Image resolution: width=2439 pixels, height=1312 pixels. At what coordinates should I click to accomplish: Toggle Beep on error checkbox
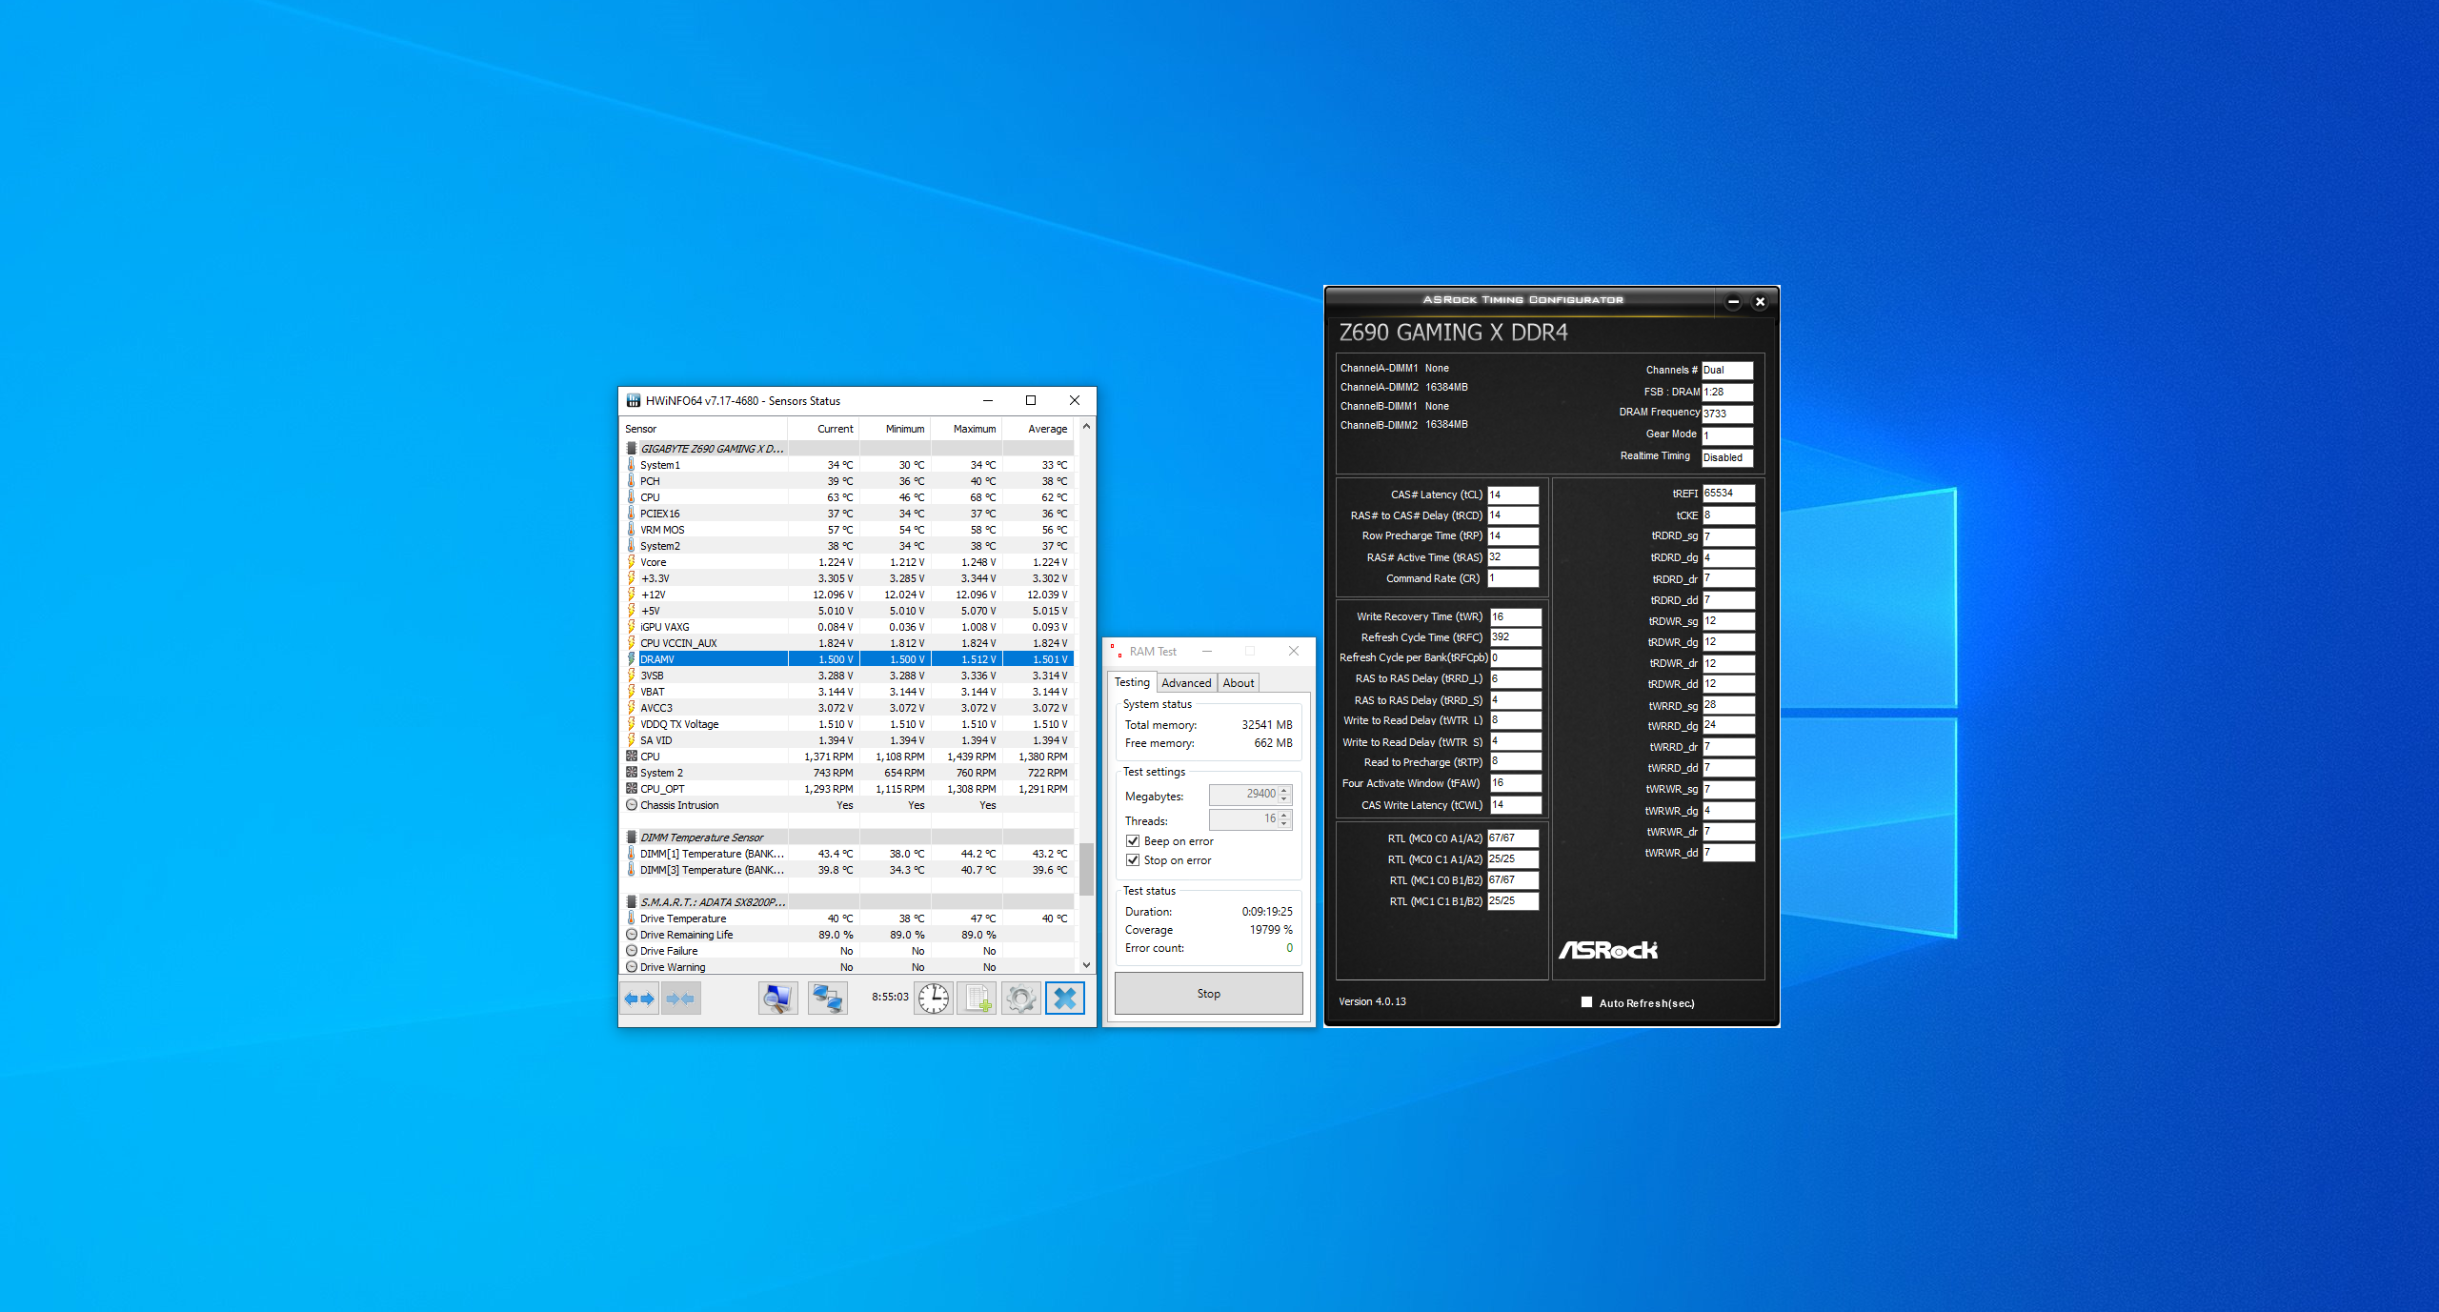(1133, 841)
